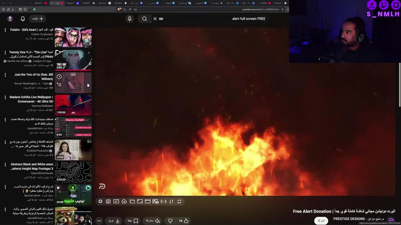Image resolution: width=401 pixels, height=225 pixels.
Task: Click the PRESTIGE DESIGNS channel avatar
Action: point(391,220)
